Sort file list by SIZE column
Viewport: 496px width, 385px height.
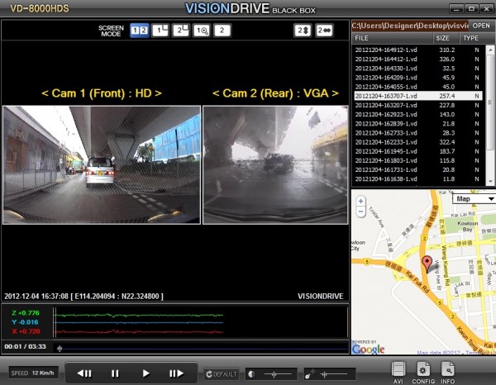click(x=442, y=38)
